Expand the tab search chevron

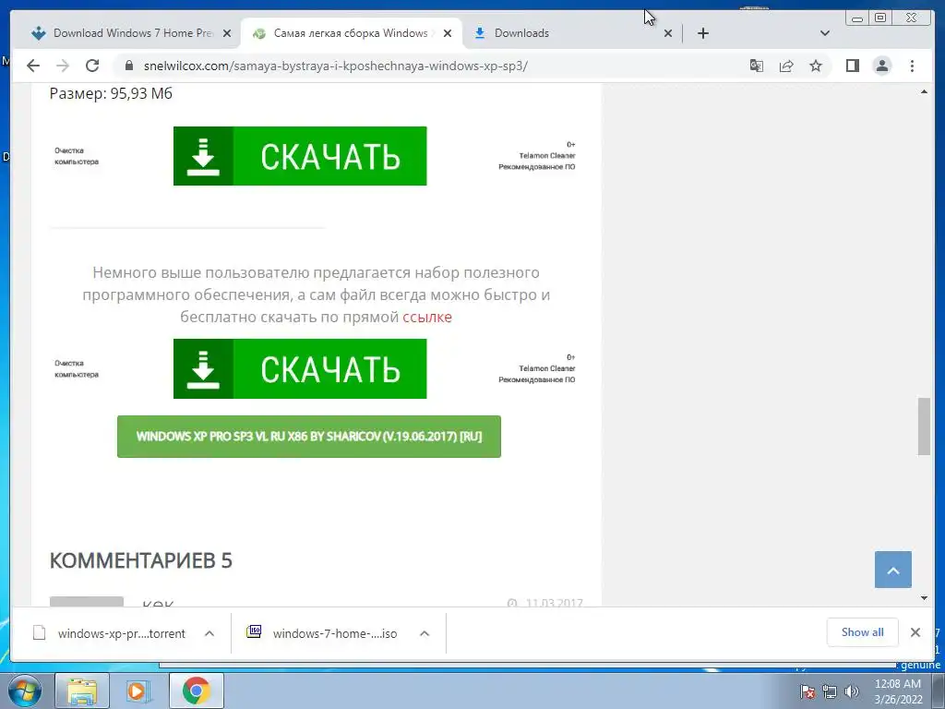tap(825, 33)
